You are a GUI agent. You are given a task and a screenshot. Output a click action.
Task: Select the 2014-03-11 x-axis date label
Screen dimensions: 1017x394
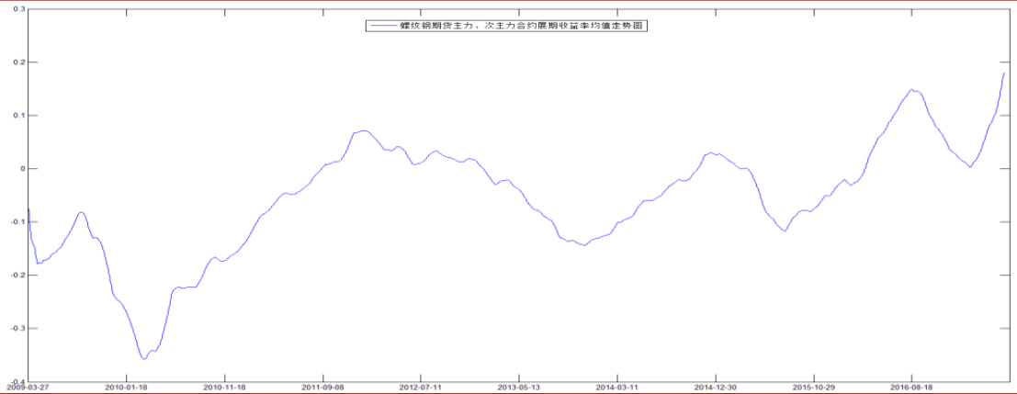(617, 388)
